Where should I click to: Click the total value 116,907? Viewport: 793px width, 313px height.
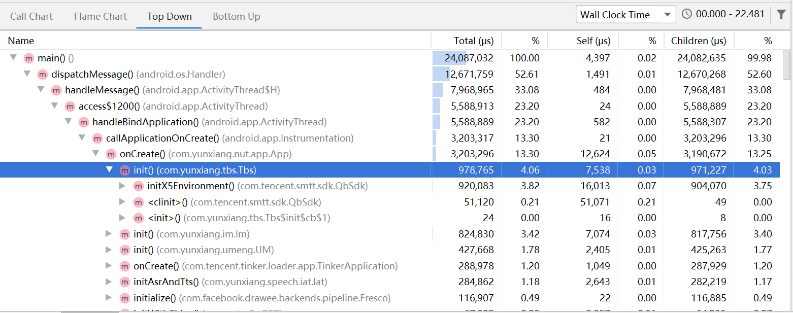coord(476,298)
